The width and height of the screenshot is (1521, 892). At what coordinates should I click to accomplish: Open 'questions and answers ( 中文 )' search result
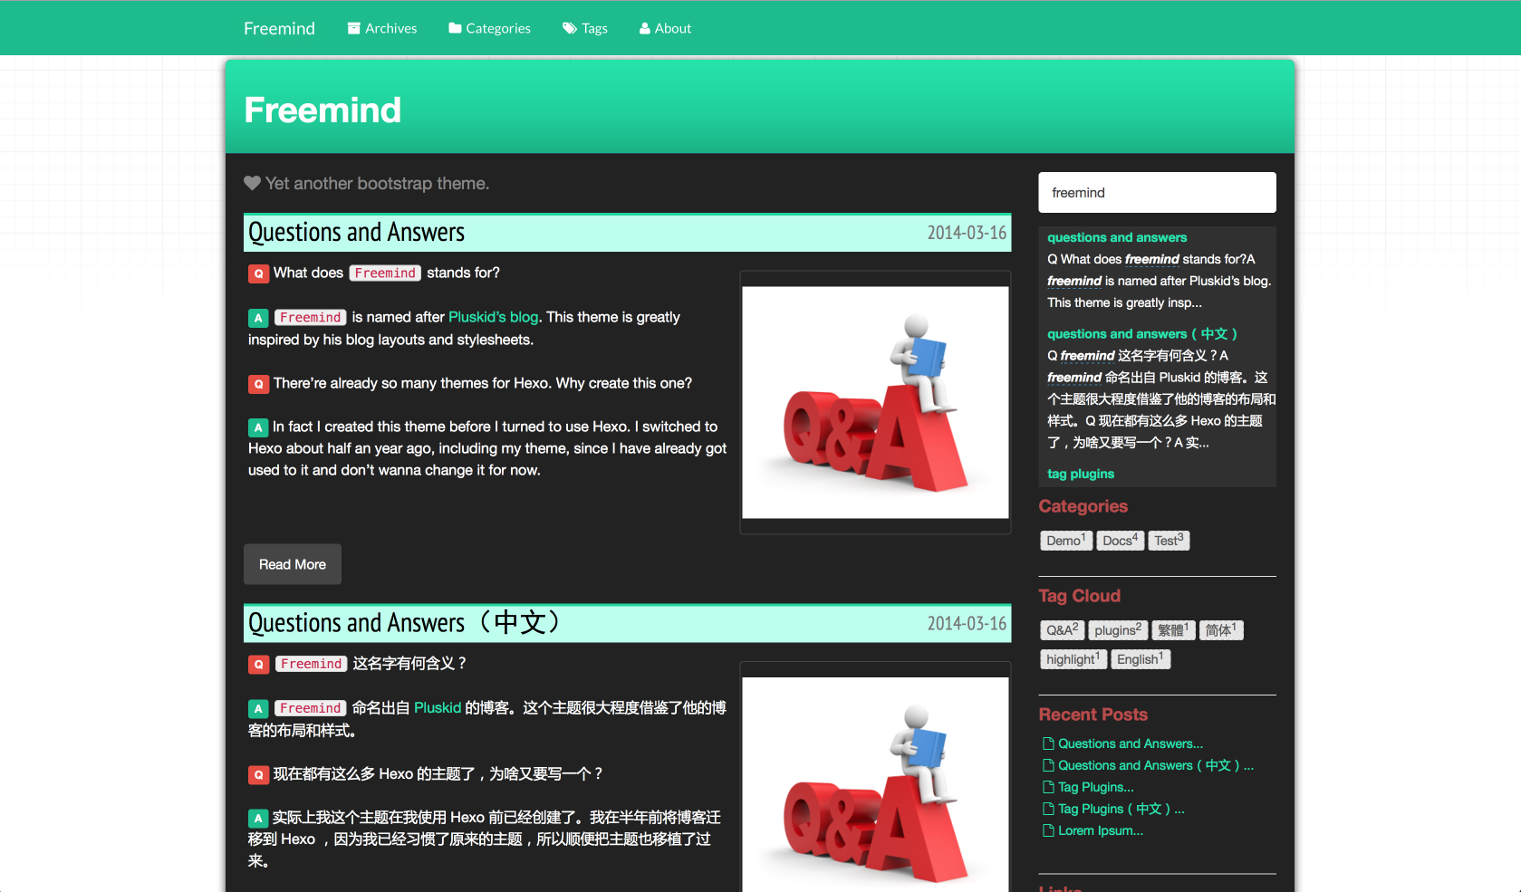click(x=1142, y=333)
